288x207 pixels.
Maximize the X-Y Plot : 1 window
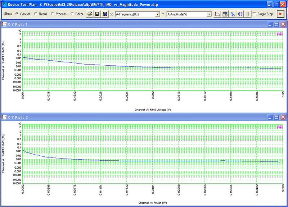(x=276, y=24)
